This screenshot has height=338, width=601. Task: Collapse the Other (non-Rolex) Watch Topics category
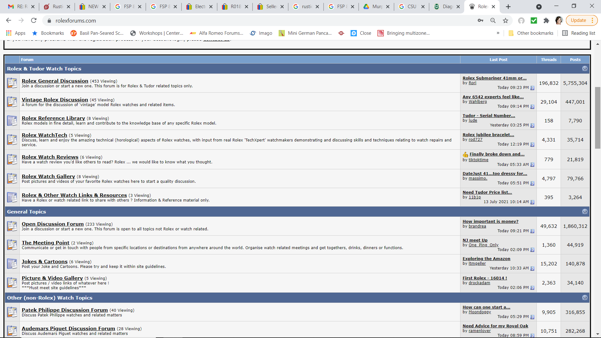point(585,298)
